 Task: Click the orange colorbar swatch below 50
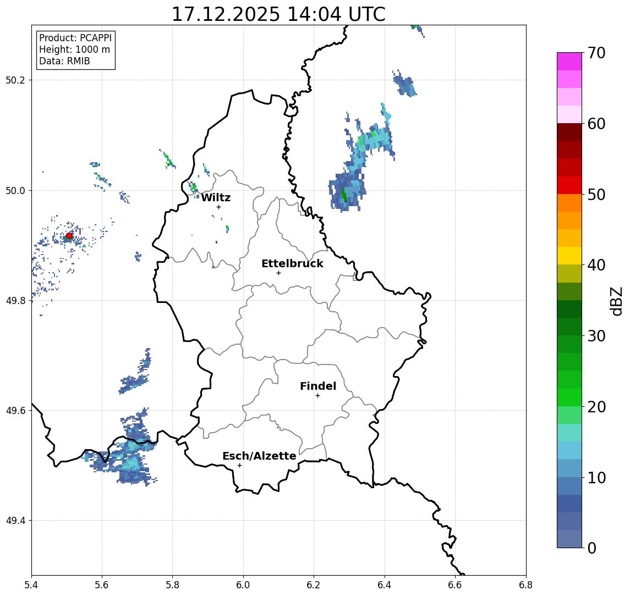569,203
